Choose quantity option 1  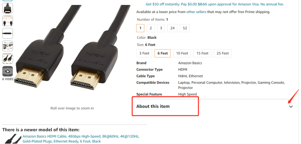click(x=140, y=28)
